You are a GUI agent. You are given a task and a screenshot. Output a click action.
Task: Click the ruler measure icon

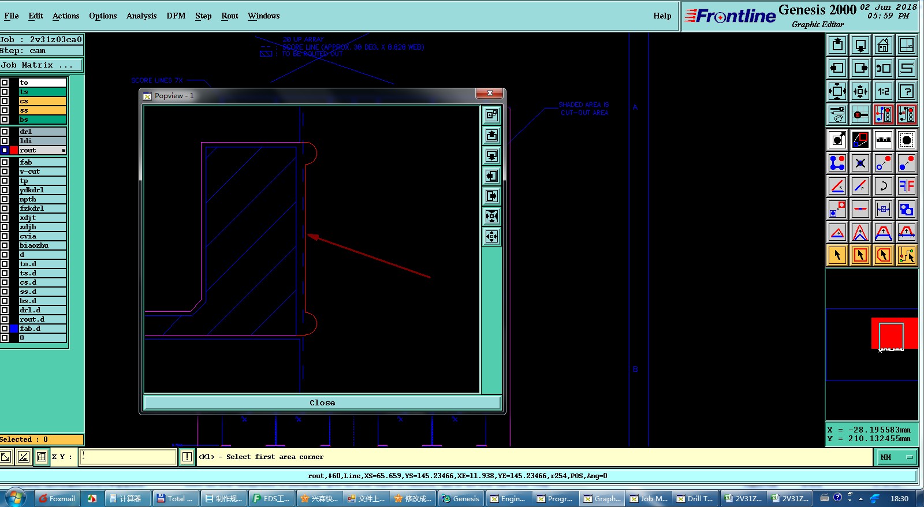(884, 140)
